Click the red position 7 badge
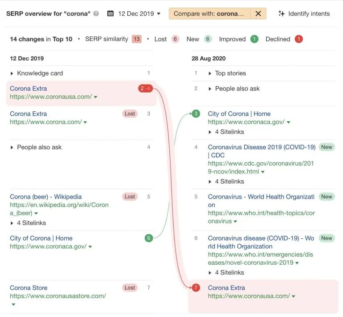Screen dimensions: 343x317 click(196, 287)
